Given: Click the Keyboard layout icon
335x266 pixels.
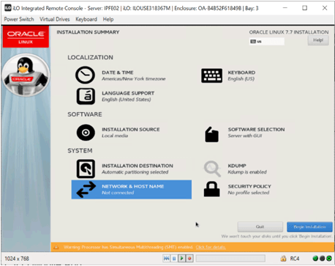Looking at the screenshot, I should [x=211, y=75].
